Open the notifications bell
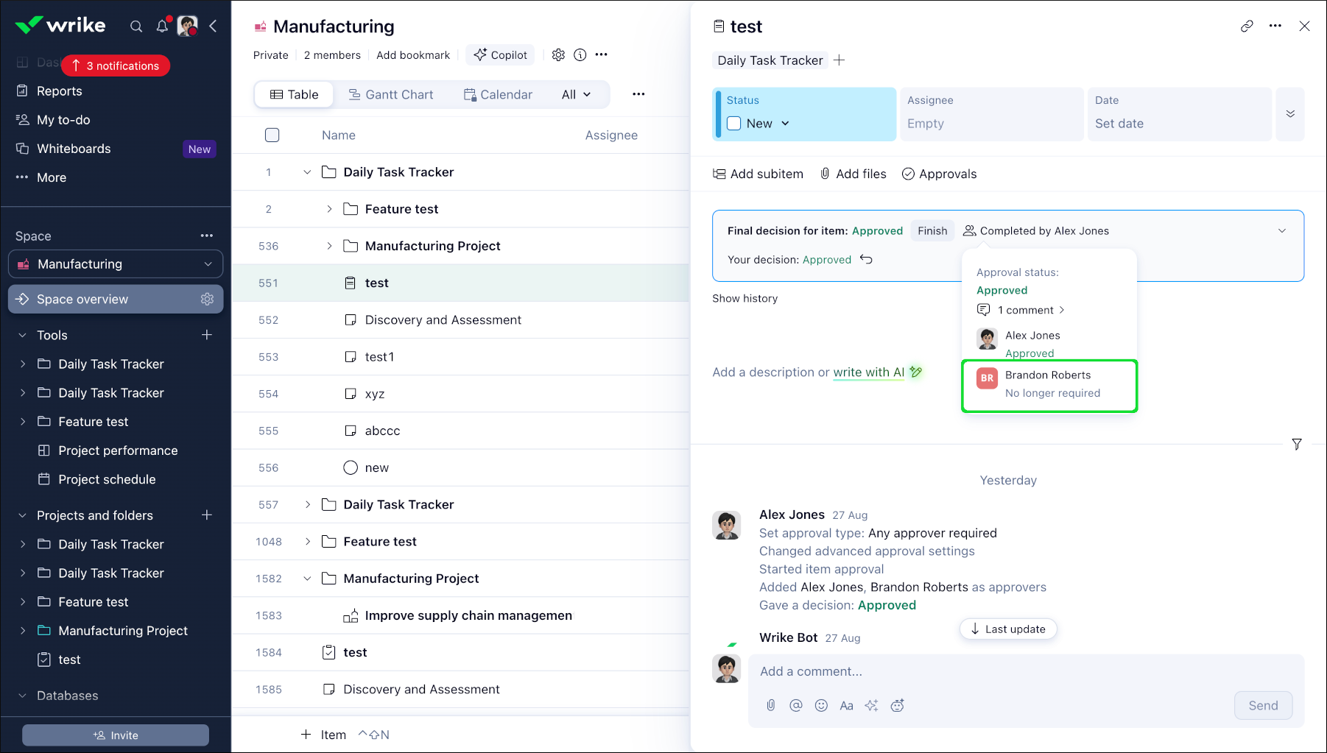 [163, 26]
